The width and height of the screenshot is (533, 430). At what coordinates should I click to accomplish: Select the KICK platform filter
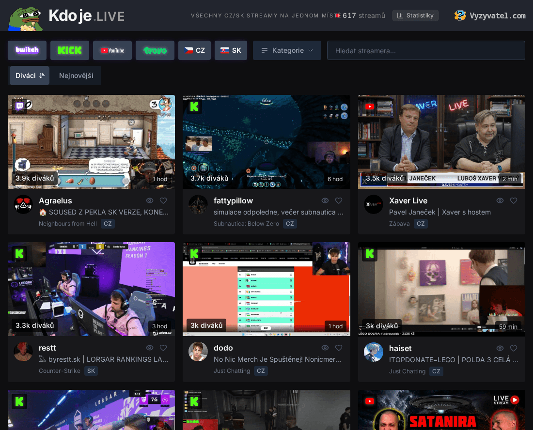pyautogui.click(x=69, y=50)
